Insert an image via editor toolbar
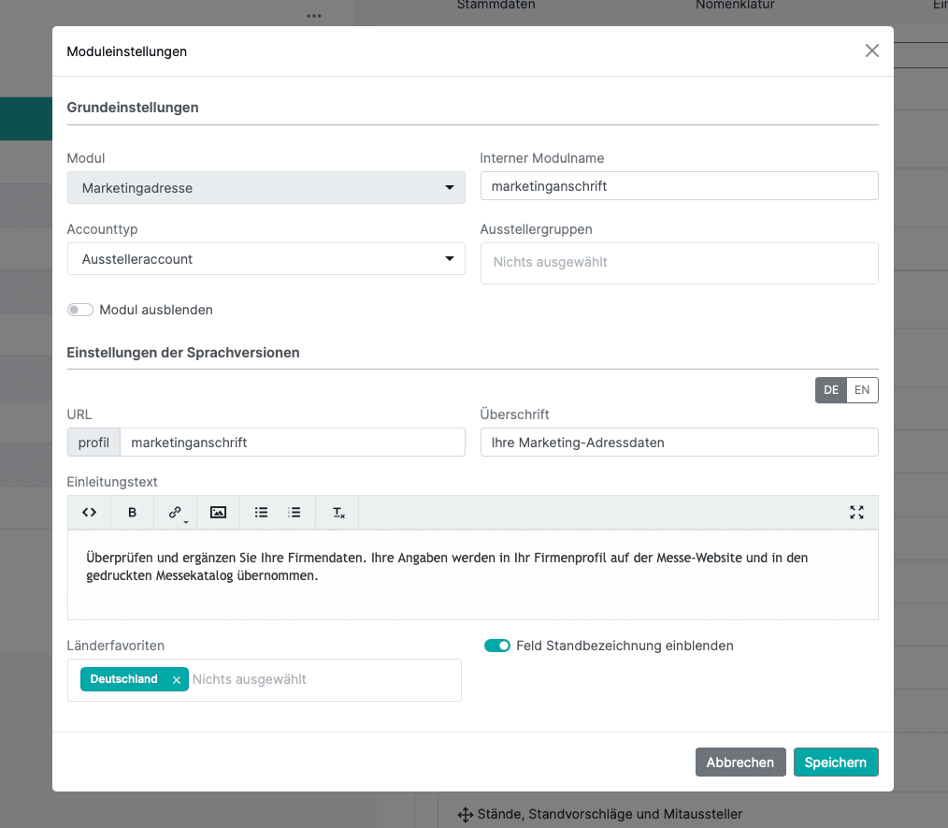Viewport: 948px width, 828px height. (218, 512)
